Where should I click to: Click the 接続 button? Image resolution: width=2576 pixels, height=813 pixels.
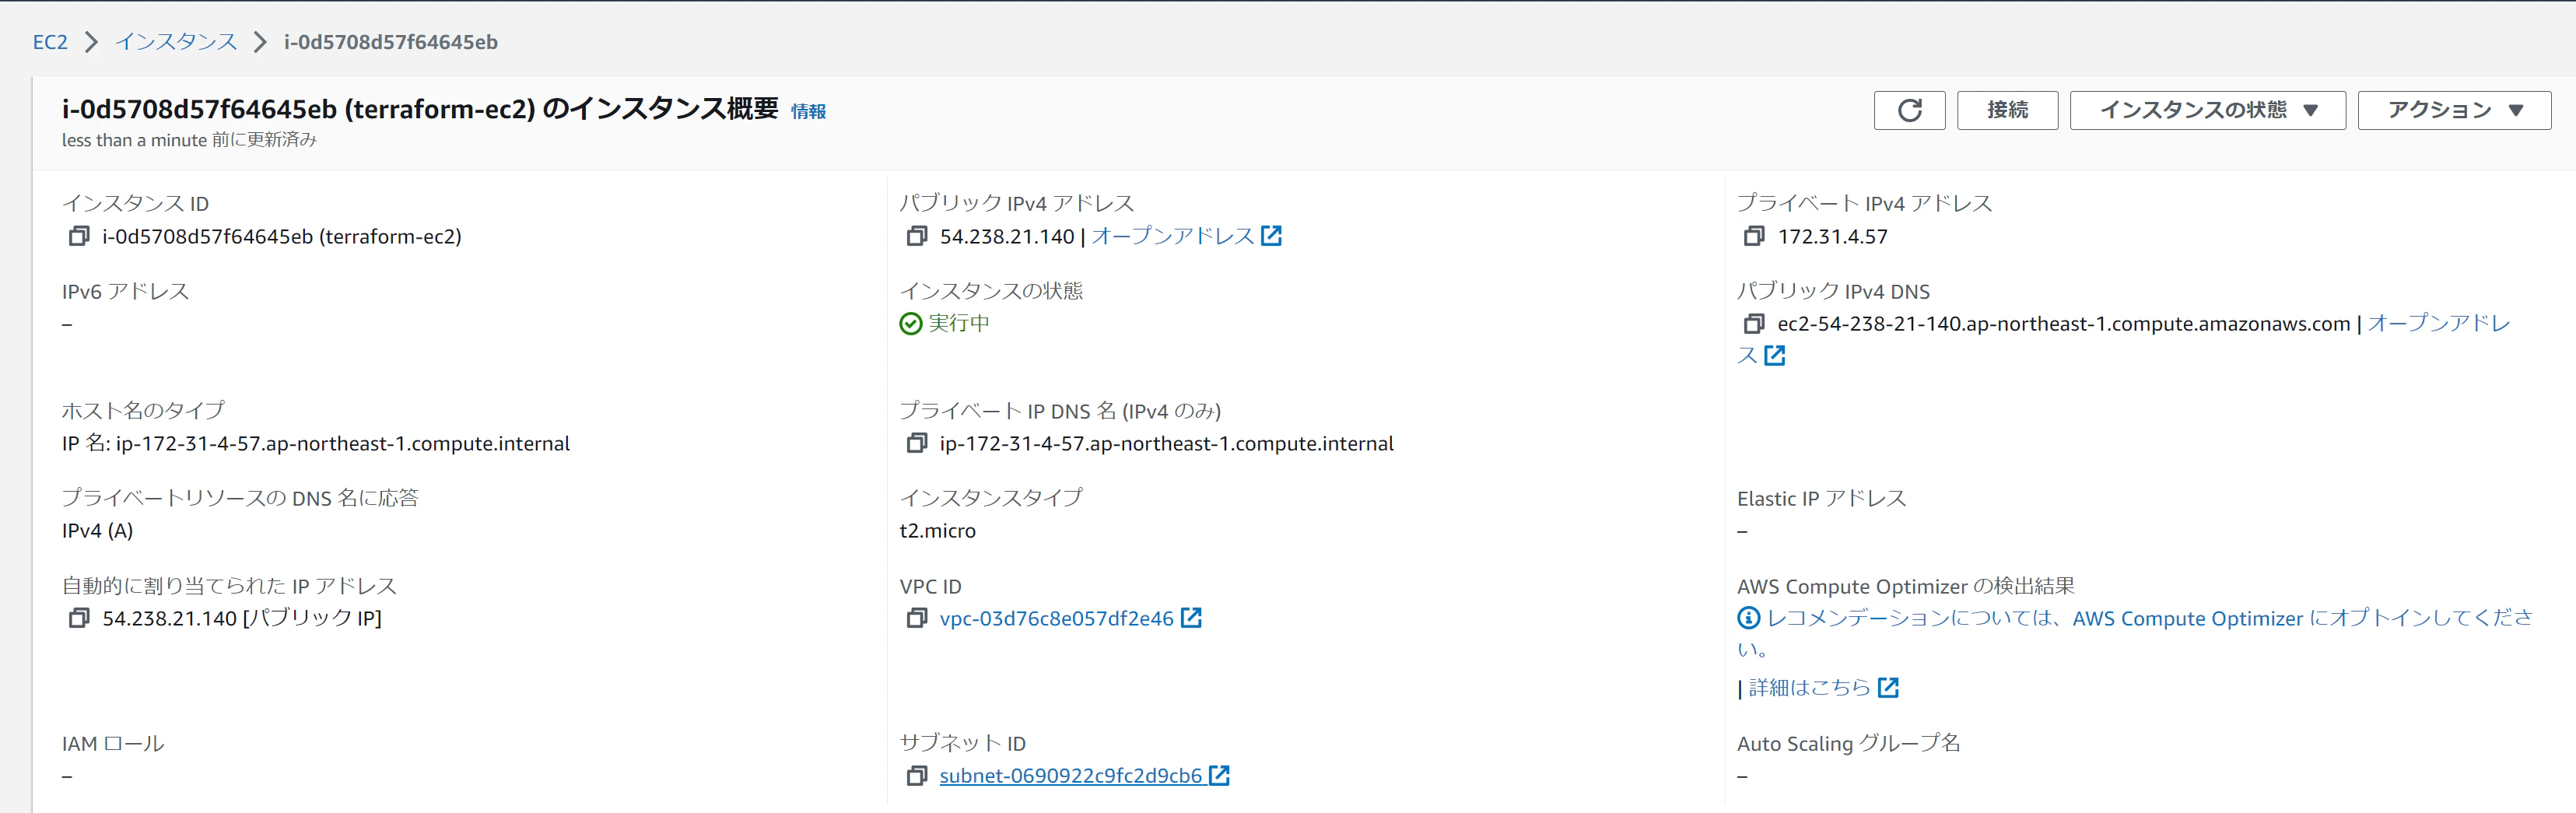(2007, 110)
